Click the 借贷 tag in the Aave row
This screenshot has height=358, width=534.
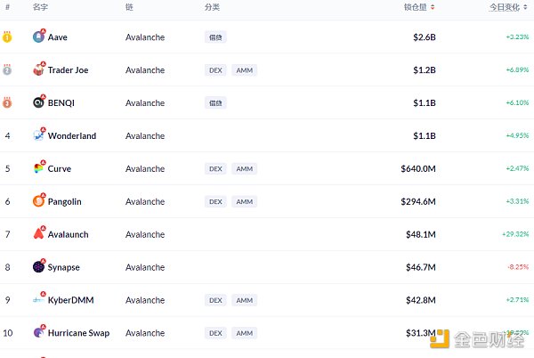point(215,37)
